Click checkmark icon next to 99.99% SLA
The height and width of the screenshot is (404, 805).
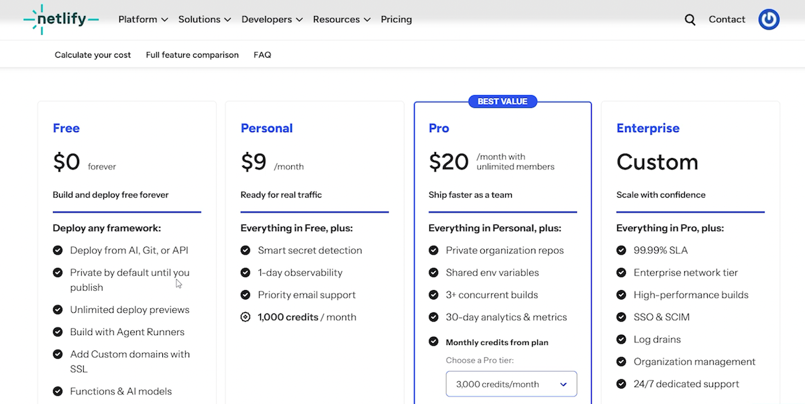(x=621, y=251)
